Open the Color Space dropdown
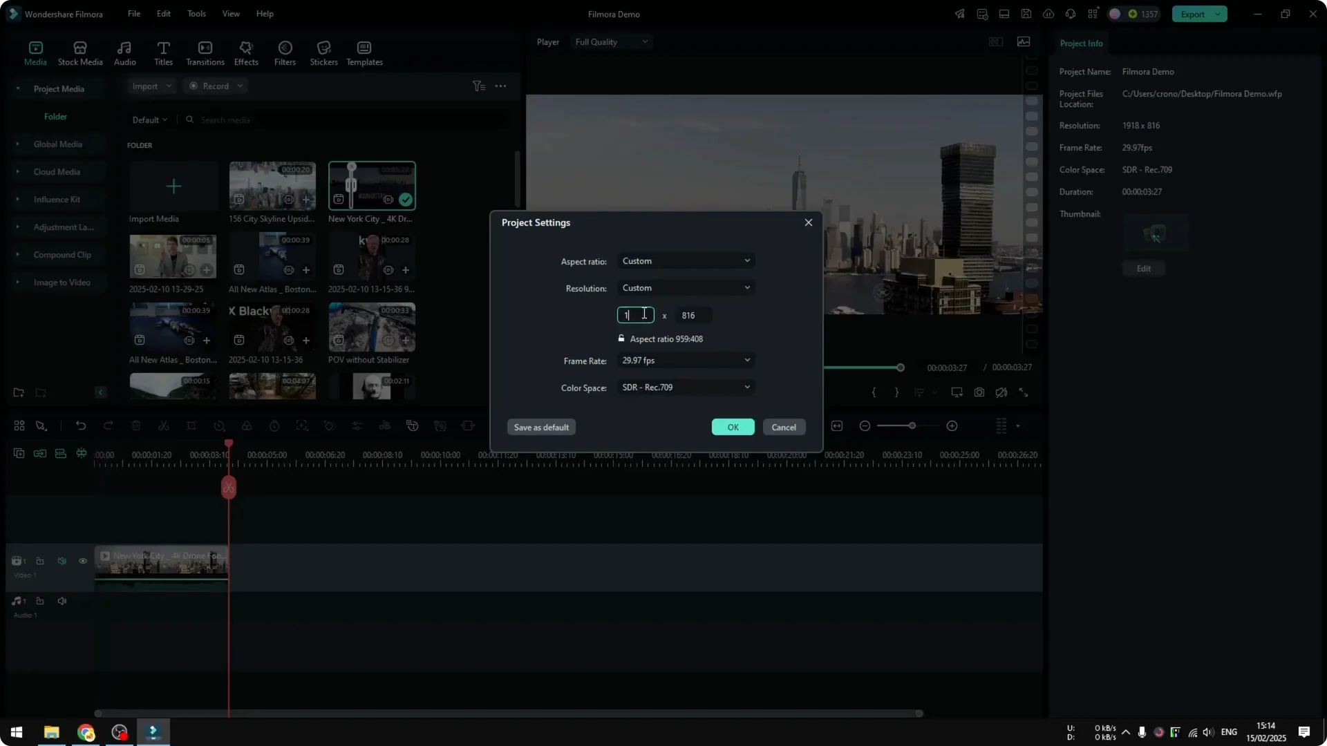 point(685,388)
